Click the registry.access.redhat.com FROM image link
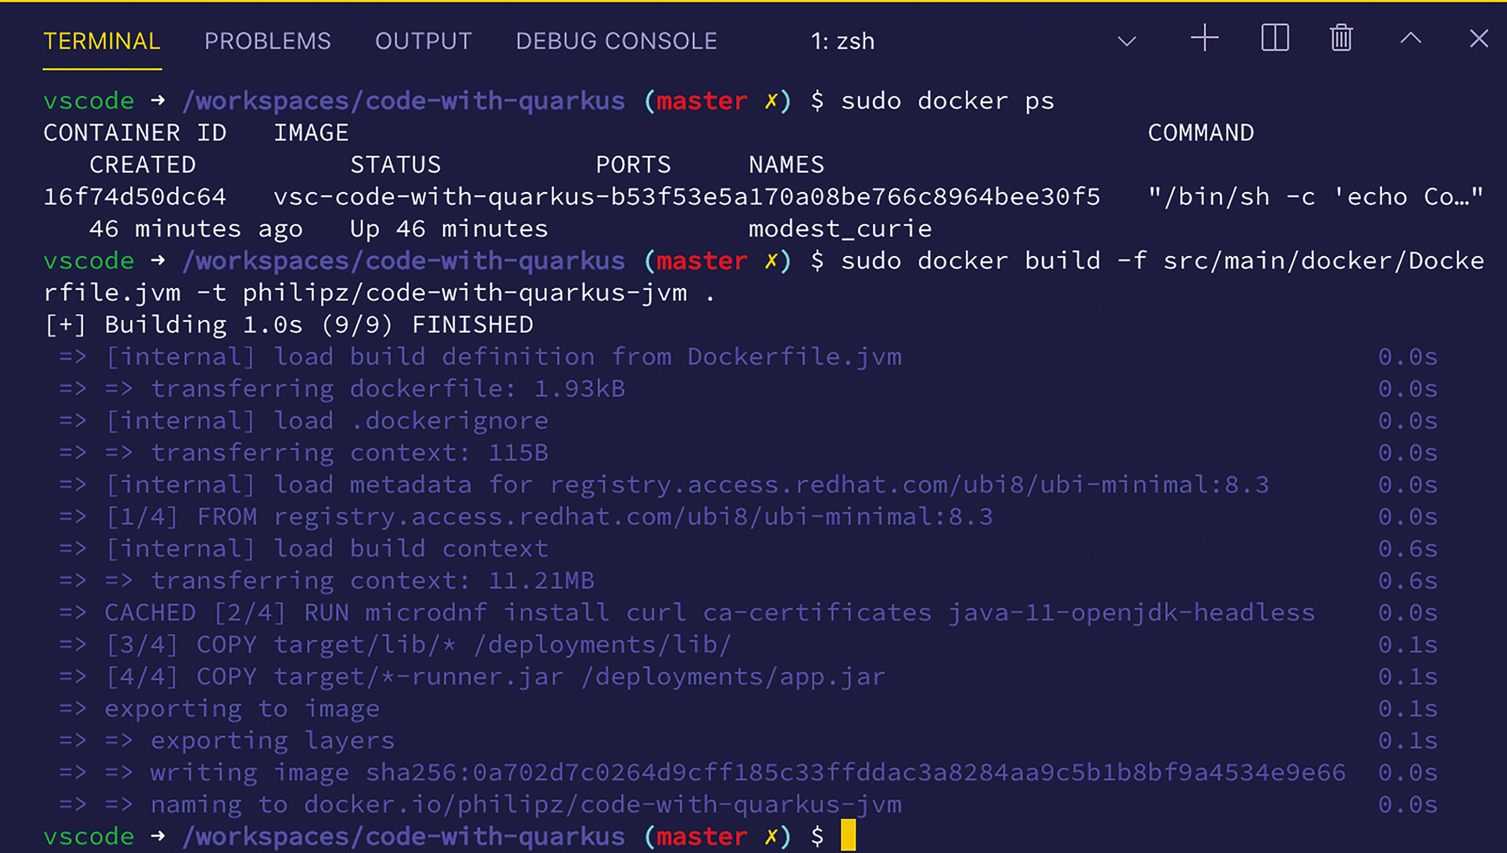The image size is (1507, 853). (633, 516)
